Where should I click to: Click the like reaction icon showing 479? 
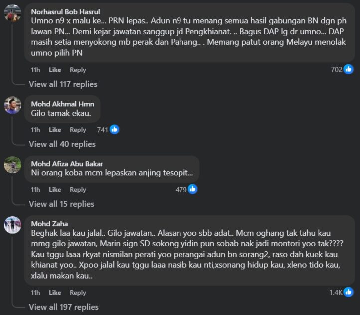(192, 189)
